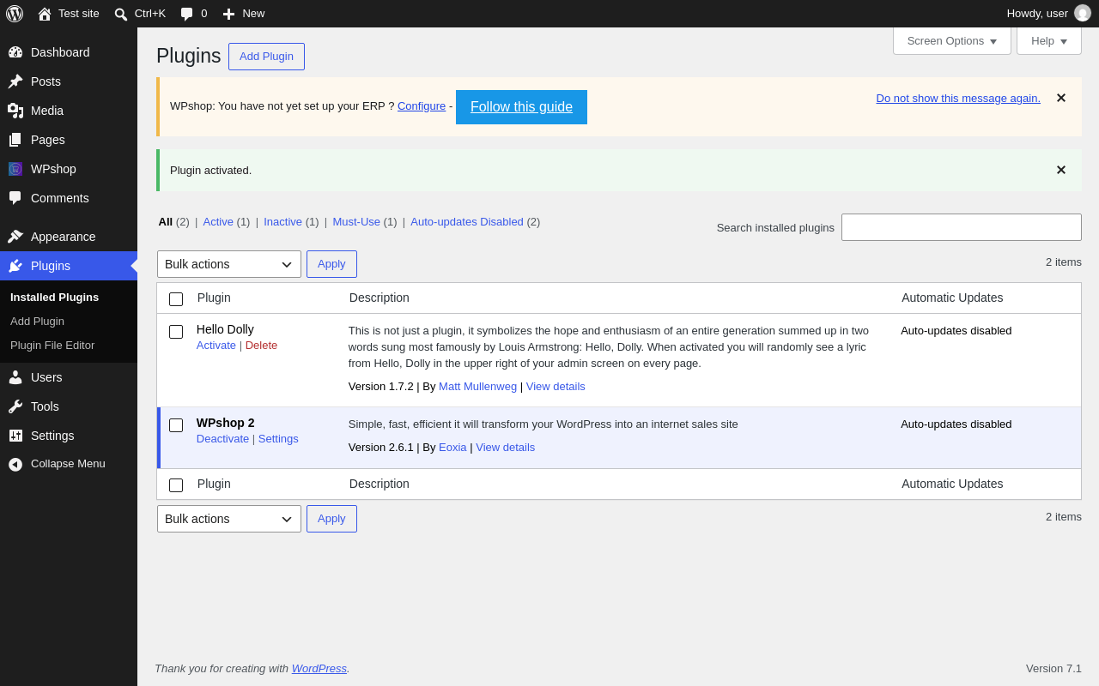Click the WPshop cart icon in sidebar
This screenshot has width=1099, height=686.
[x=15, y=169]
